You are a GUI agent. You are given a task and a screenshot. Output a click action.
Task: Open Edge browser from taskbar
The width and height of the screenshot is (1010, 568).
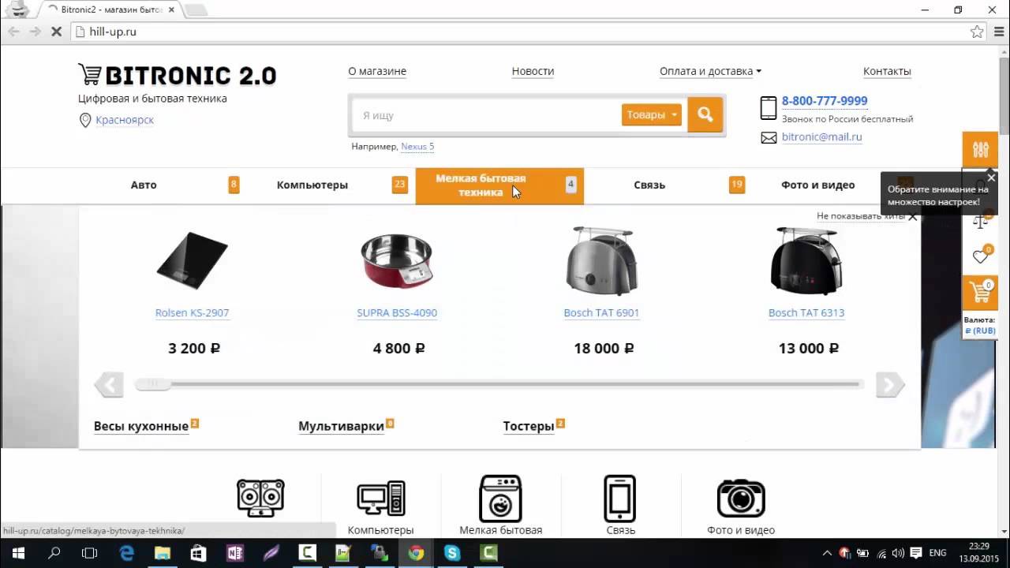(x=126, y=553)
